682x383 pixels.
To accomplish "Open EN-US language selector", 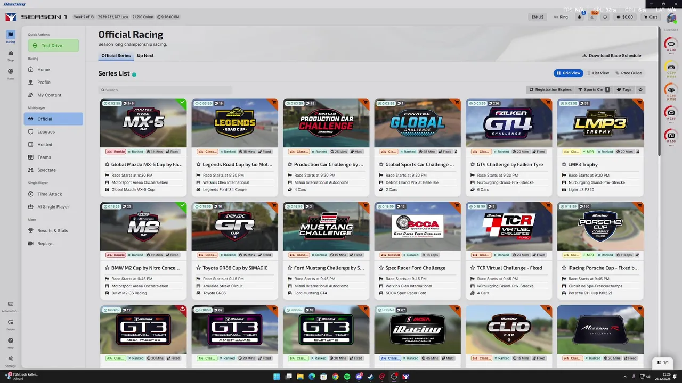I will coord(538,17).
